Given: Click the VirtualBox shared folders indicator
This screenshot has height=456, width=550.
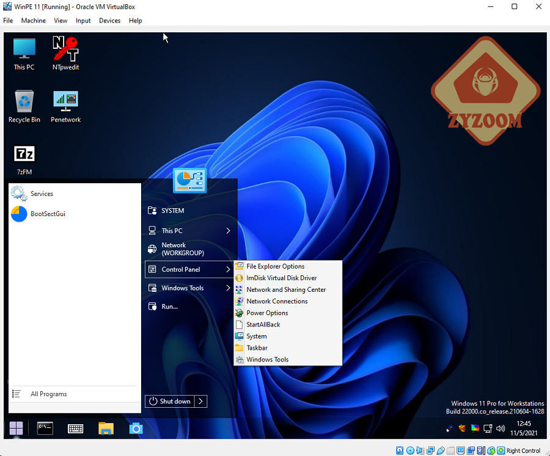Looking at the screenshot, I should (x=451, y=451).
